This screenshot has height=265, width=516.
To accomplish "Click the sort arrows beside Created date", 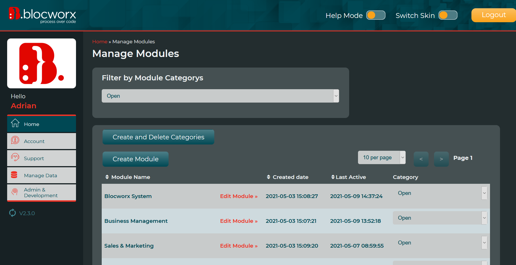I will coord(269,177).
